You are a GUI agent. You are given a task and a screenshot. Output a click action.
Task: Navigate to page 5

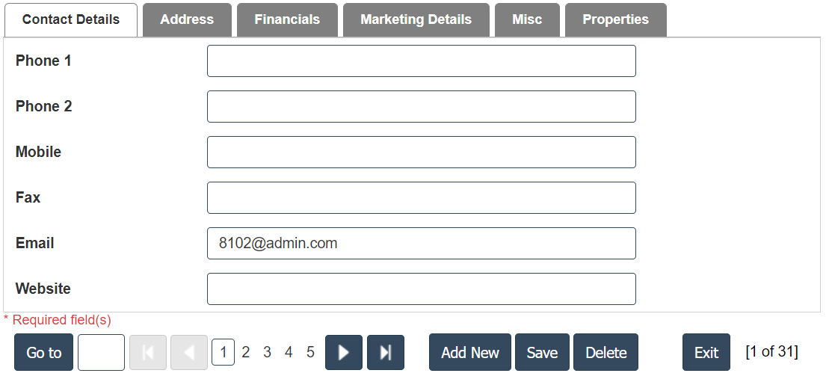point(310,353)
